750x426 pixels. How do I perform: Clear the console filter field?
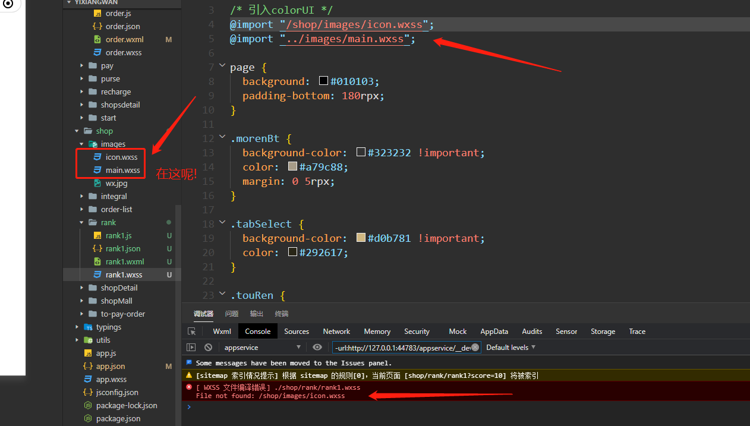click(x=475, y=347)
